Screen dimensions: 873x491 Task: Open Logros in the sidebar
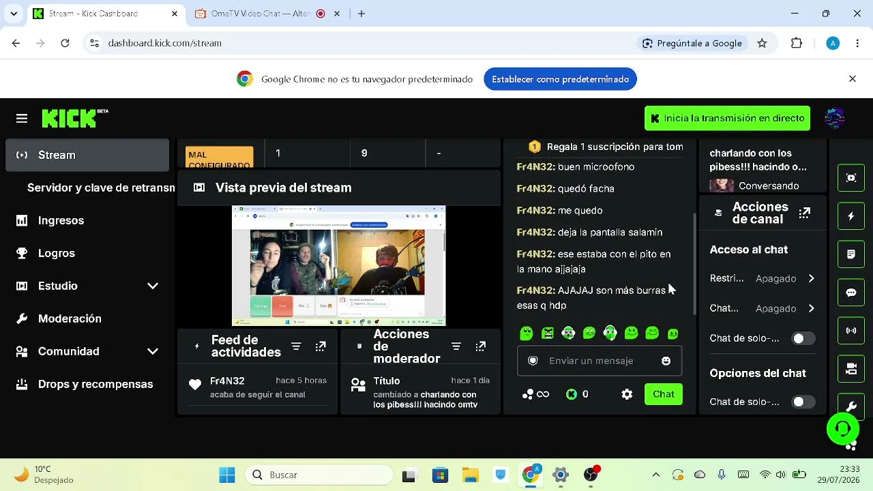coord(87,253)
